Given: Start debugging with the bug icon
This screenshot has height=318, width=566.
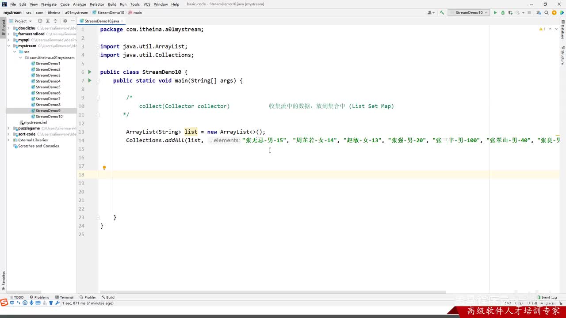Looking at the screenshot, I should [x=503, y=12].
